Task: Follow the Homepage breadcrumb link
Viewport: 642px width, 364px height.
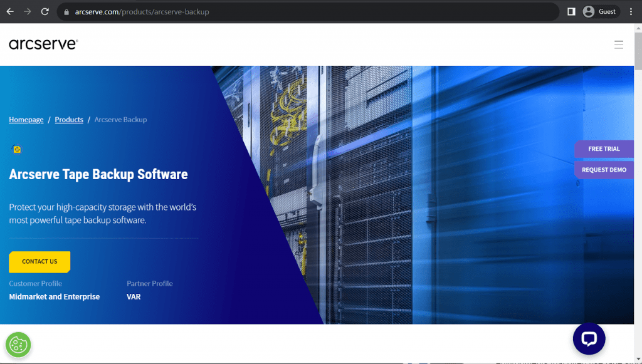Action: coord(26,120)
